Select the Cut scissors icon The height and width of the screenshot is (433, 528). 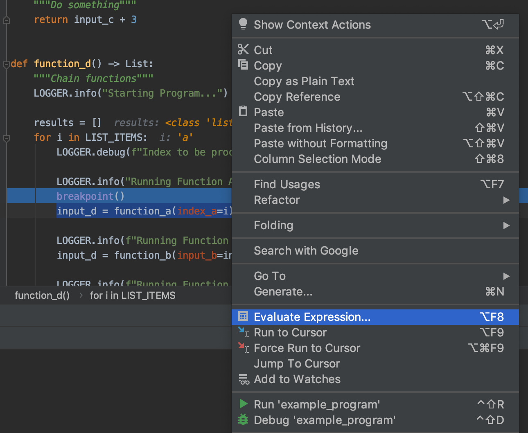243,50
